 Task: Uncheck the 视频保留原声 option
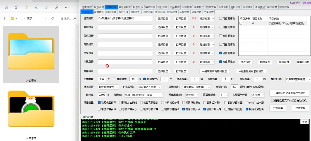coord(99,103)
